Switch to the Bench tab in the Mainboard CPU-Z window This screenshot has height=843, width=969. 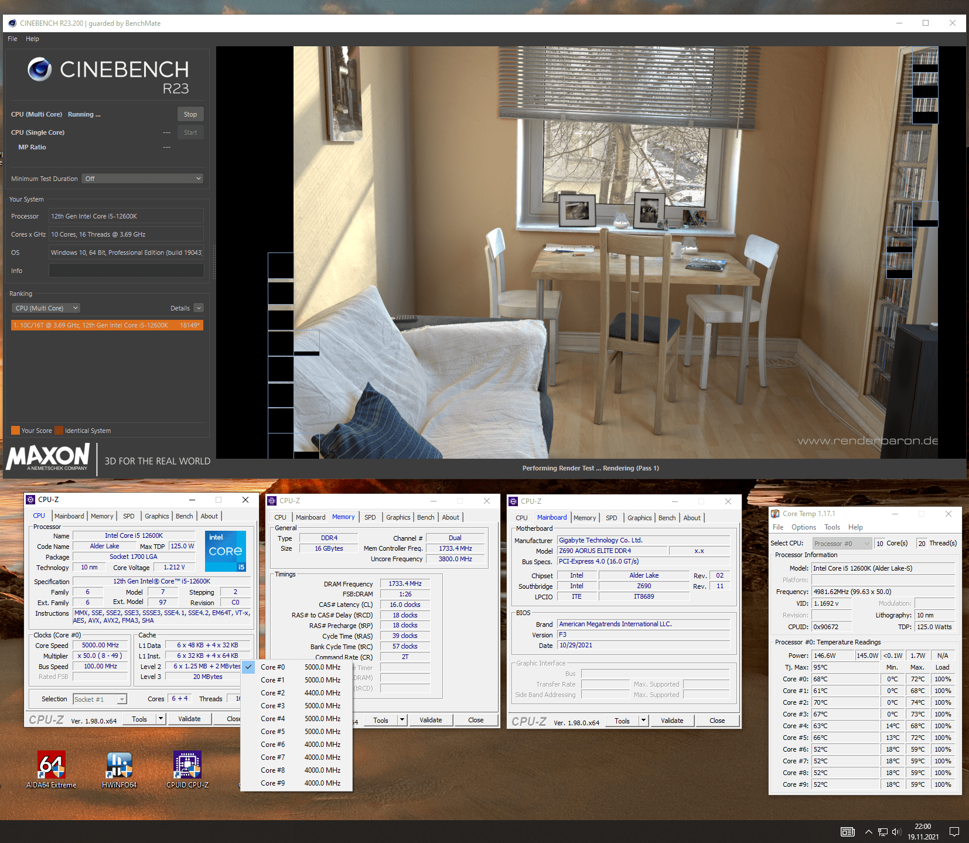[x=667, y=518]
